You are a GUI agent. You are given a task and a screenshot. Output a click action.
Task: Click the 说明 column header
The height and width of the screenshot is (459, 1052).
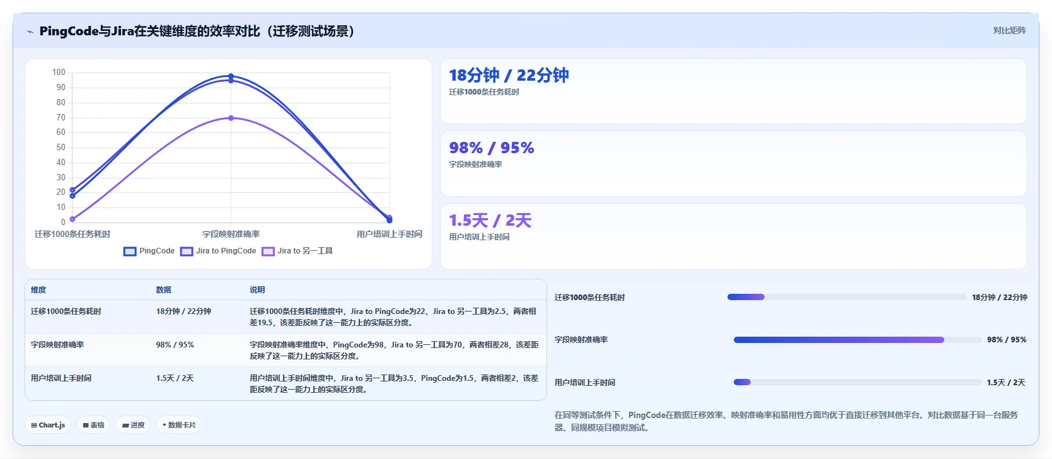(257, 290)
